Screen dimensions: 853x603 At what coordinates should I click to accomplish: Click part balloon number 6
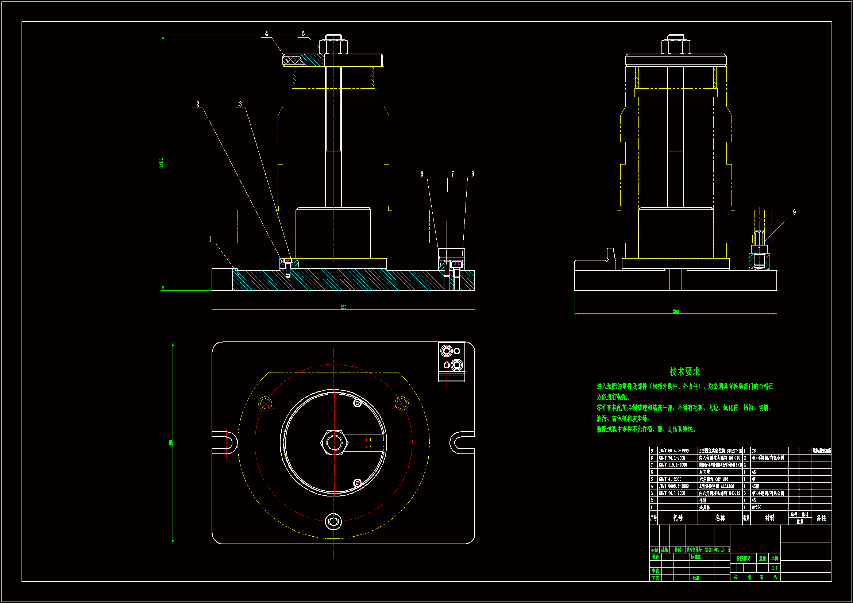[x=422, y=174]
